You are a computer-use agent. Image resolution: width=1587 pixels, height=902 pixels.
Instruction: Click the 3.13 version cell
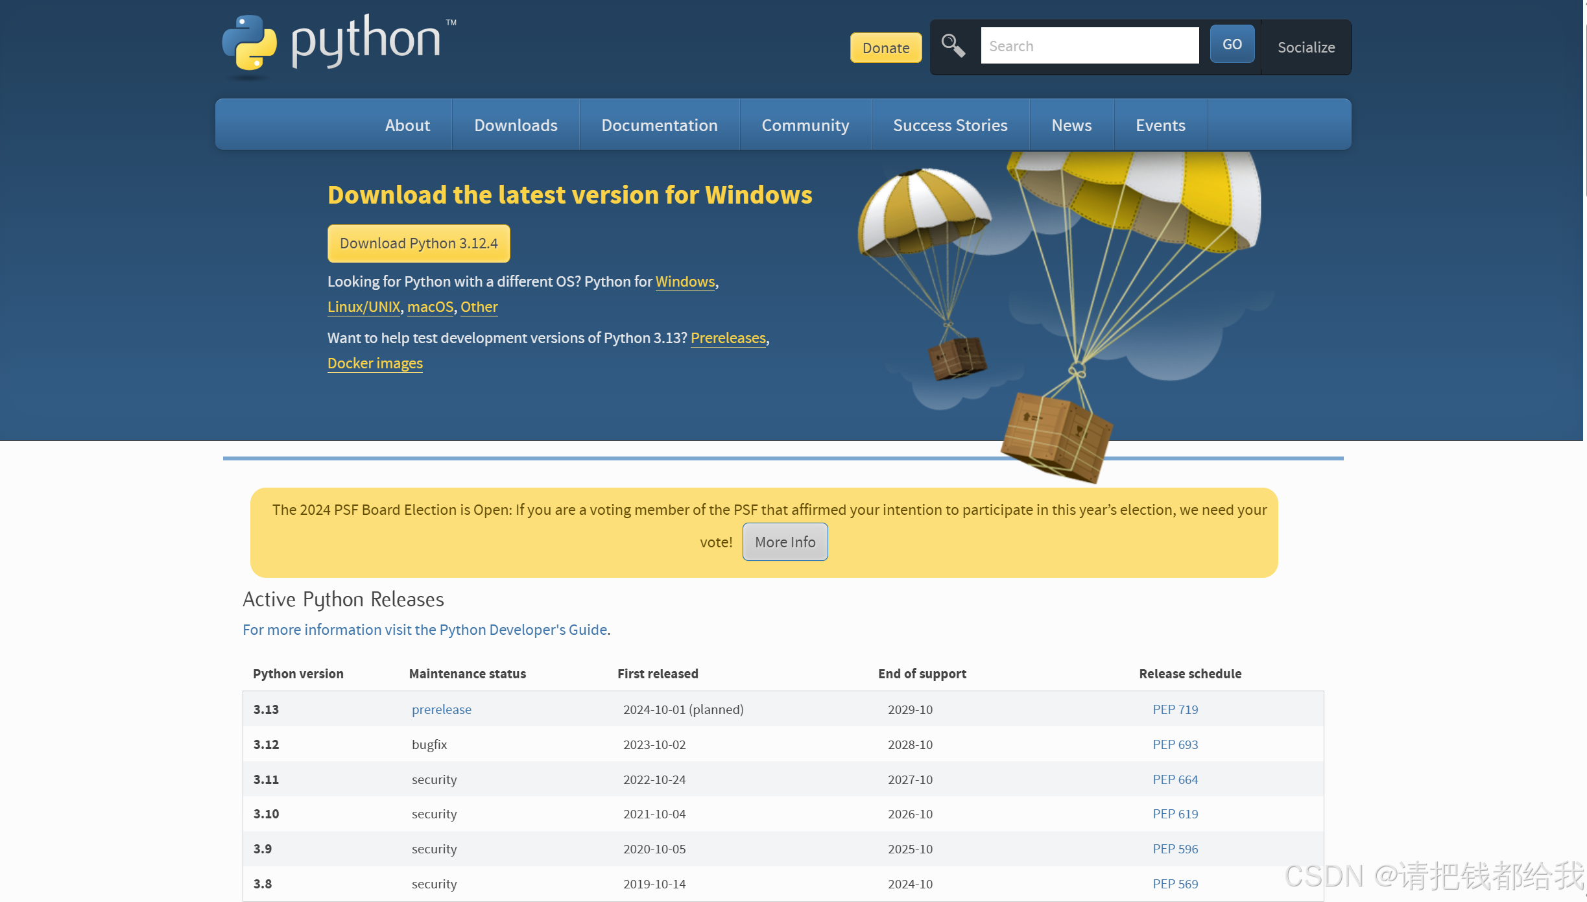pyautogui.click(x=266, y=709)
